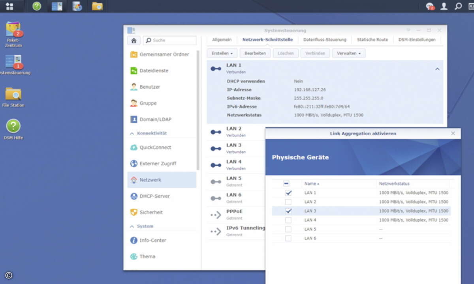Screen dimensions: 474x284
Task: Open the Statische Route tab
Action: click(x=372, y=39)
